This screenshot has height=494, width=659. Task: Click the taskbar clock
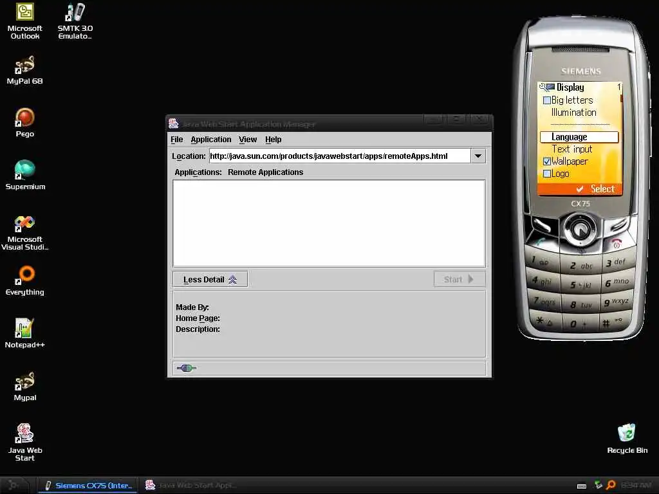pyautogui.click(x=636, y=485)
